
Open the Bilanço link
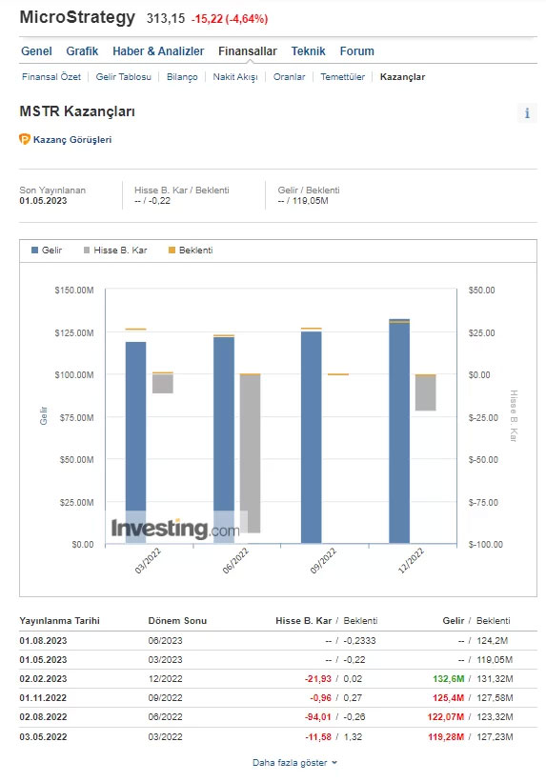click(182, 77)
